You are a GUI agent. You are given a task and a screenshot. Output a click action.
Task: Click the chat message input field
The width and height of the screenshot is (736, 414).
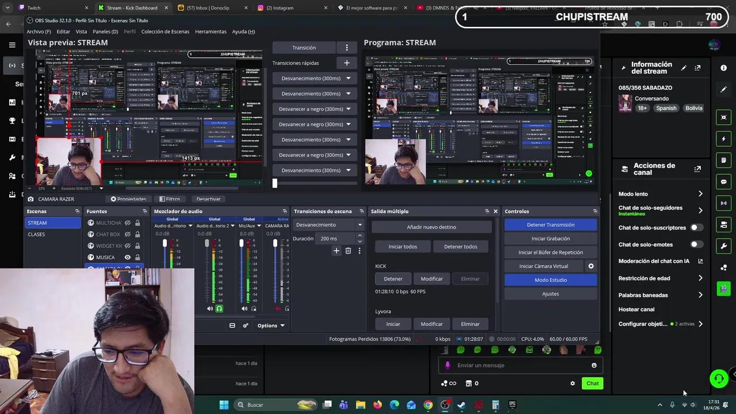coord(522,365)
